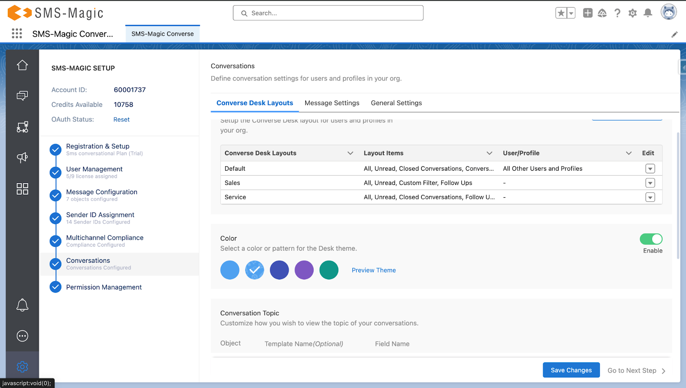Expand Layout Items column chevron
686x388 pixels.
point(489,153)
